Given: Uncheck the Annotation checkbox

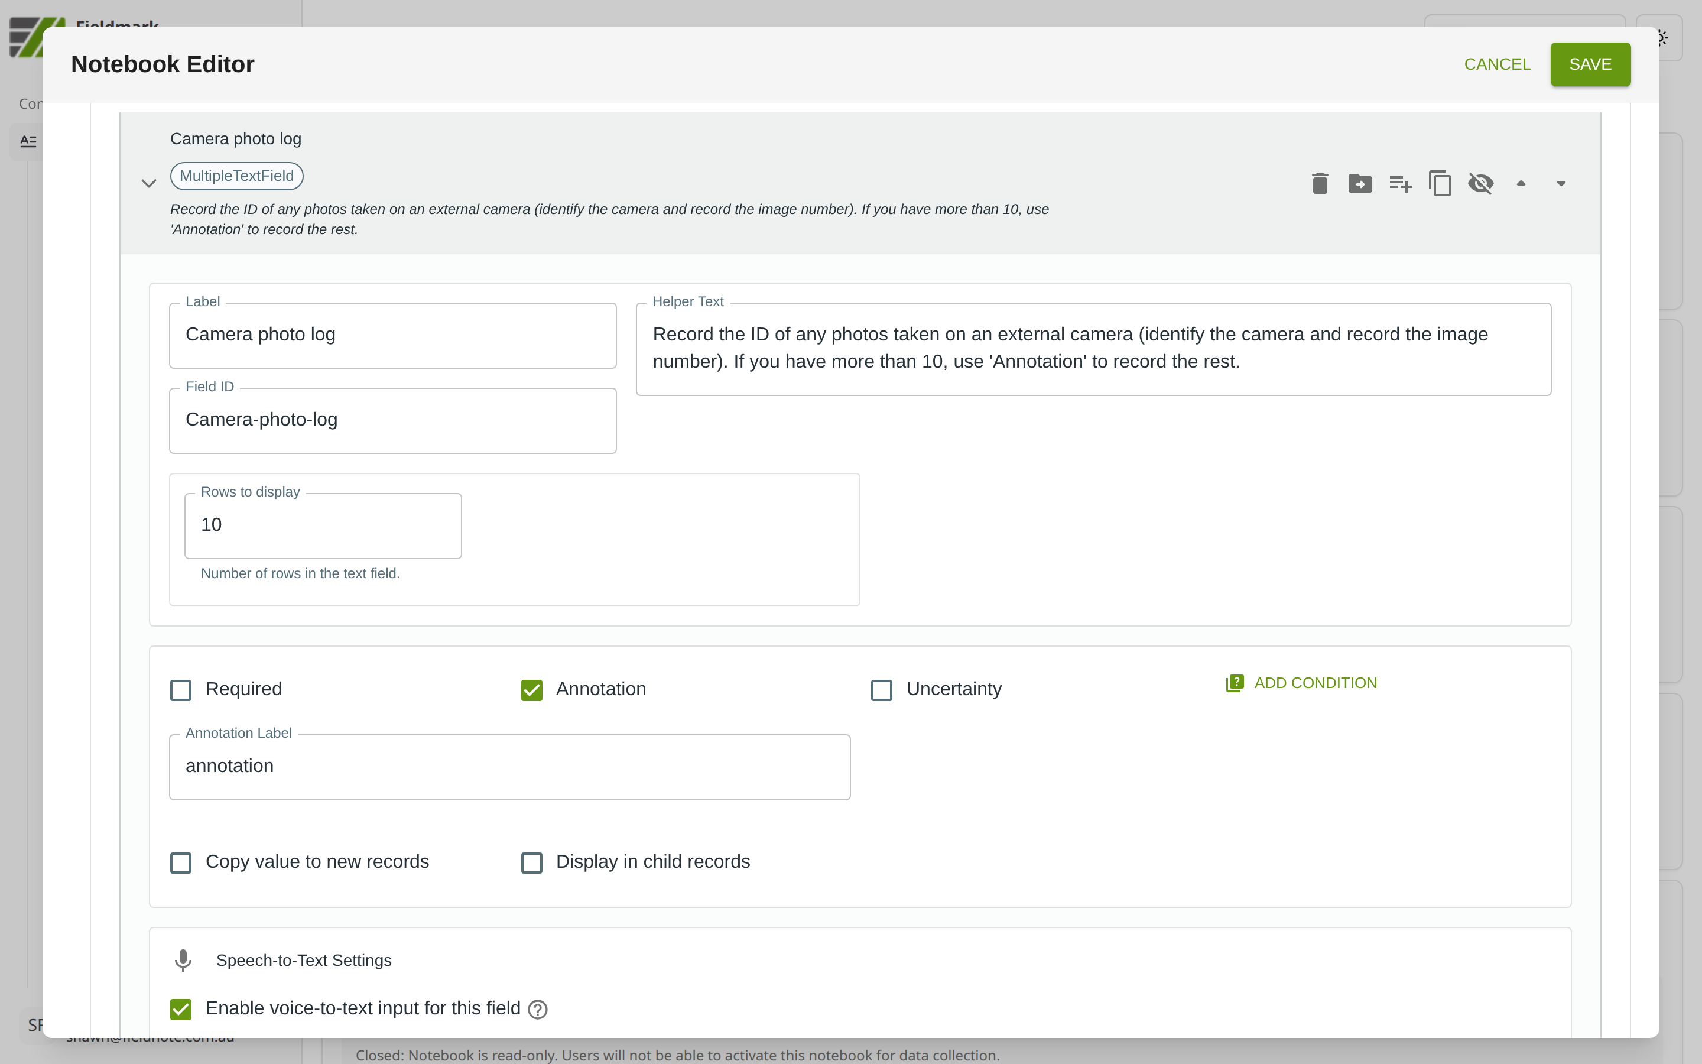Looking at the screenshot, I should click(x=532, y=690).
